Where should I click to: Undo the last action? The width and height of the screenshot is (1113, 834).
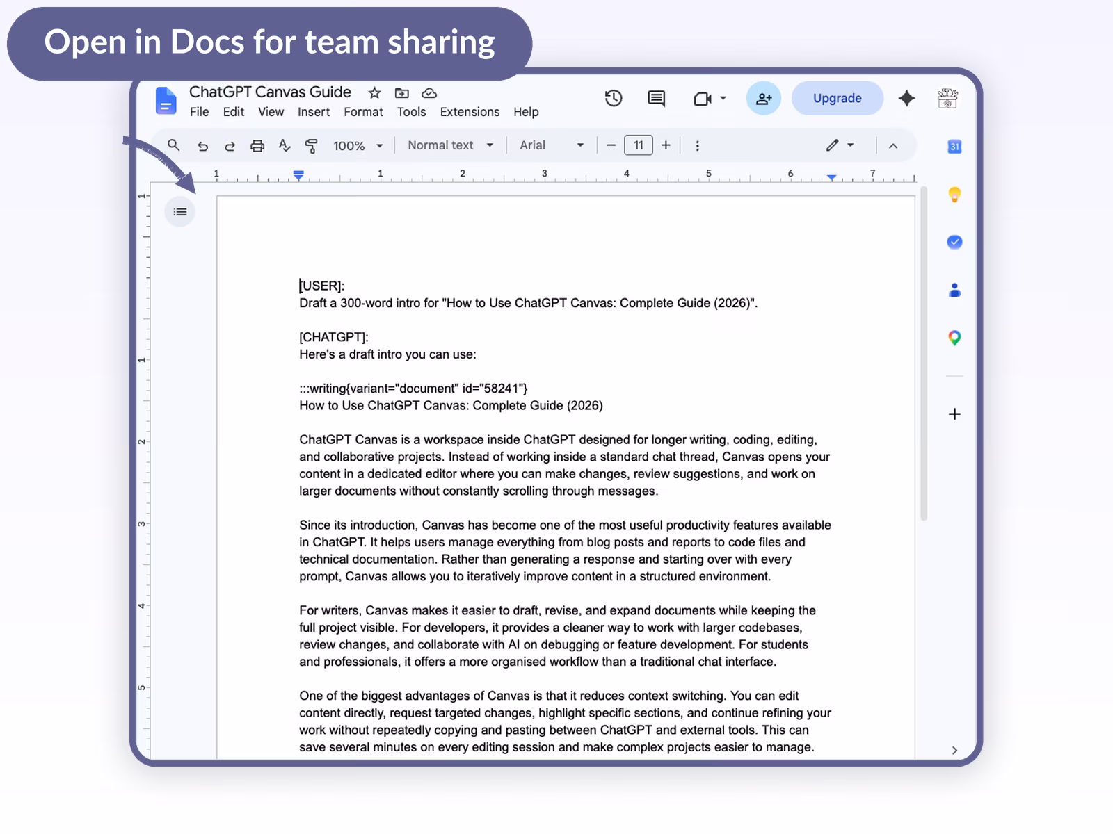coord(202,146)
